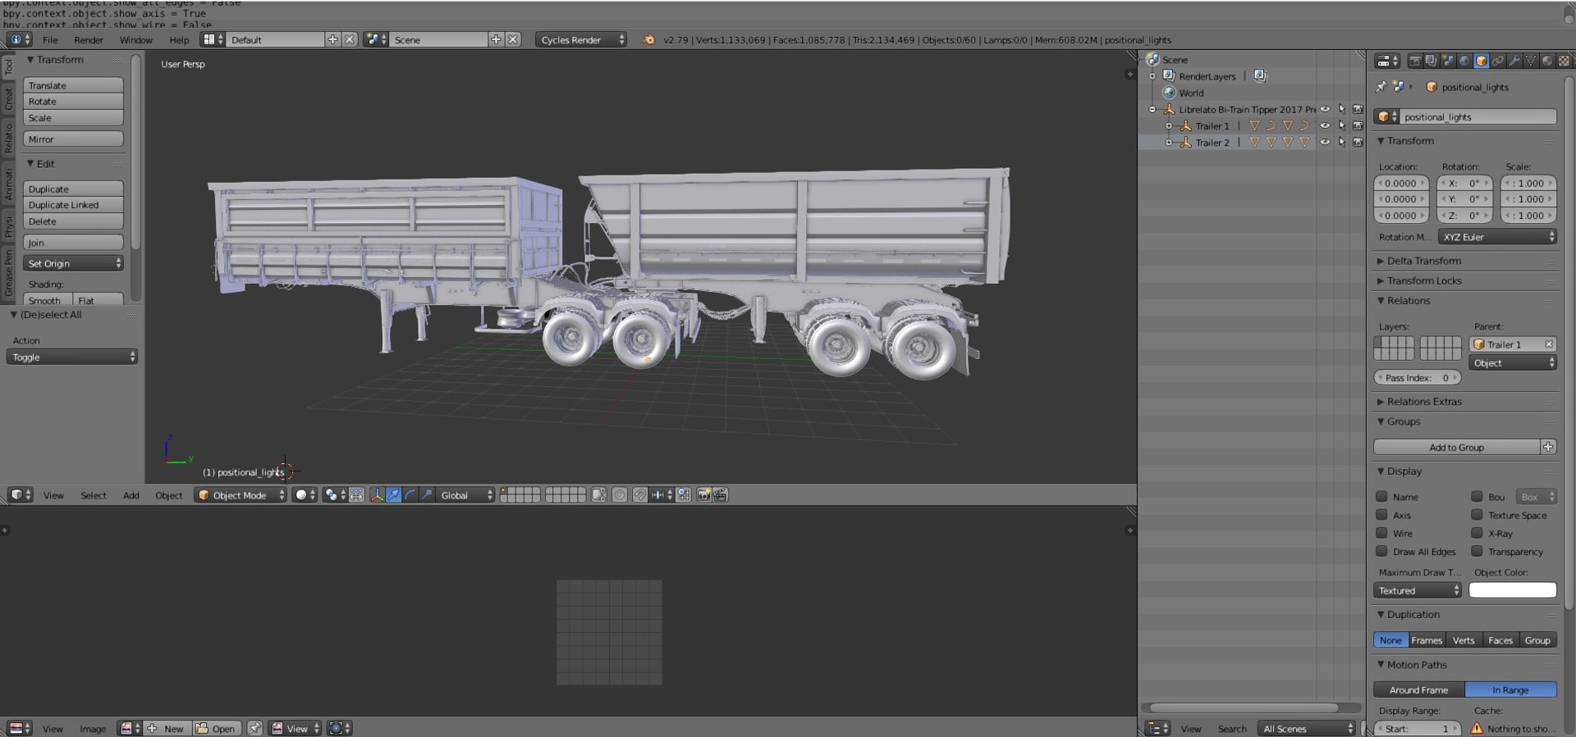The height and width of the screenshot is (737, 1576).
Task: Enable the Name display checkbox
Action: pos(1381,497)
